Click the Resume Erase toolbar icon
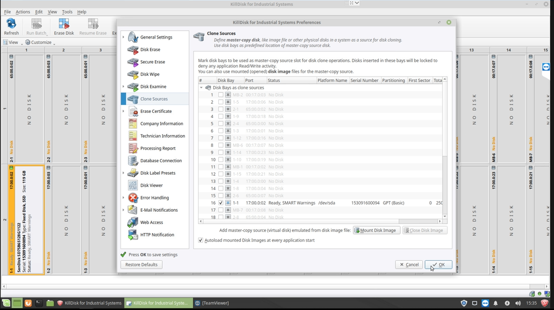Viewport: 554px width, 310px height. tap(93, 24)
